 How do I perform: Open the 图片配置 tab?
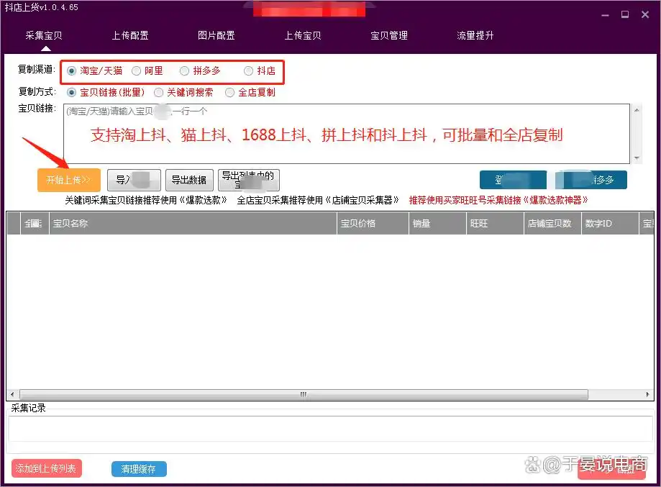pyautogui.click(x=216, y=35)
